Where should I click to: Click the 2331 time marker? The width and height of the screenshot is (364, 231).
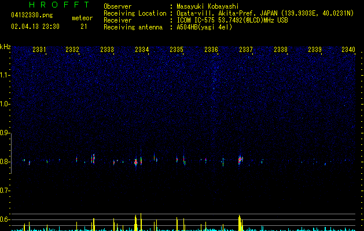(39, 49)
